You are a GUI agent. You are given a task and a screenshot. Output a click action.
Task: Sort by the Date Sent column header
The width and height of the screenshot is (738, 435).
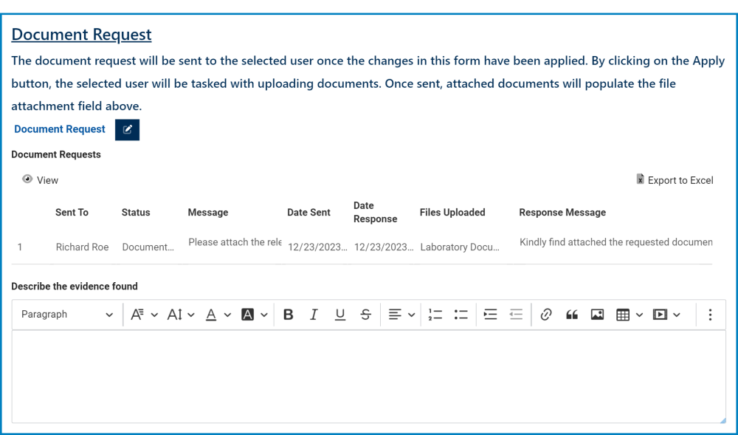308,212
